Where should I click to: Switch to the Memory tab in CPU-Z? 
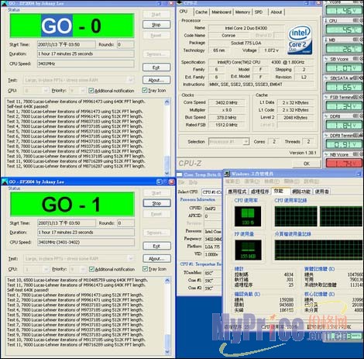(x=242, y=12)
